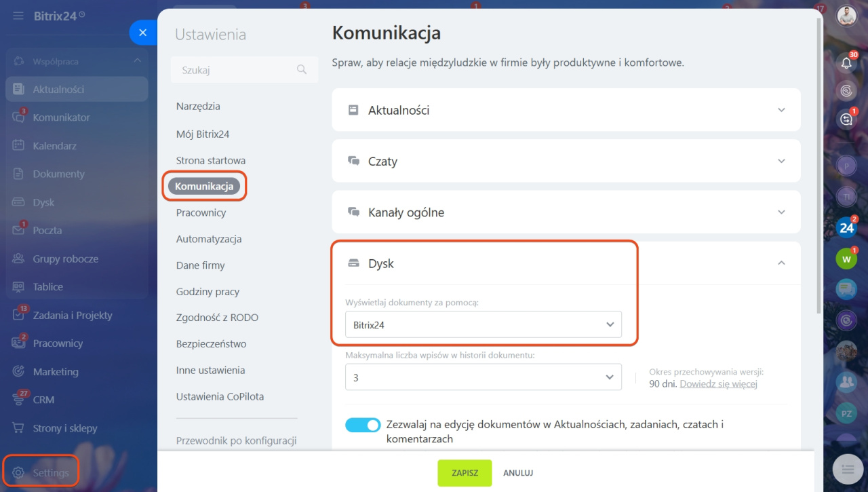Viewport: 868px width, 492px height.
Task: Click the Szukaj search field
Action: (x=245, y=70)
